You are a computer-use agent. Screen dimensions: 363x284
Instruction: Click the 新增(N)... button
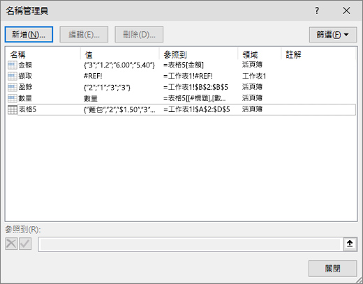29,35
